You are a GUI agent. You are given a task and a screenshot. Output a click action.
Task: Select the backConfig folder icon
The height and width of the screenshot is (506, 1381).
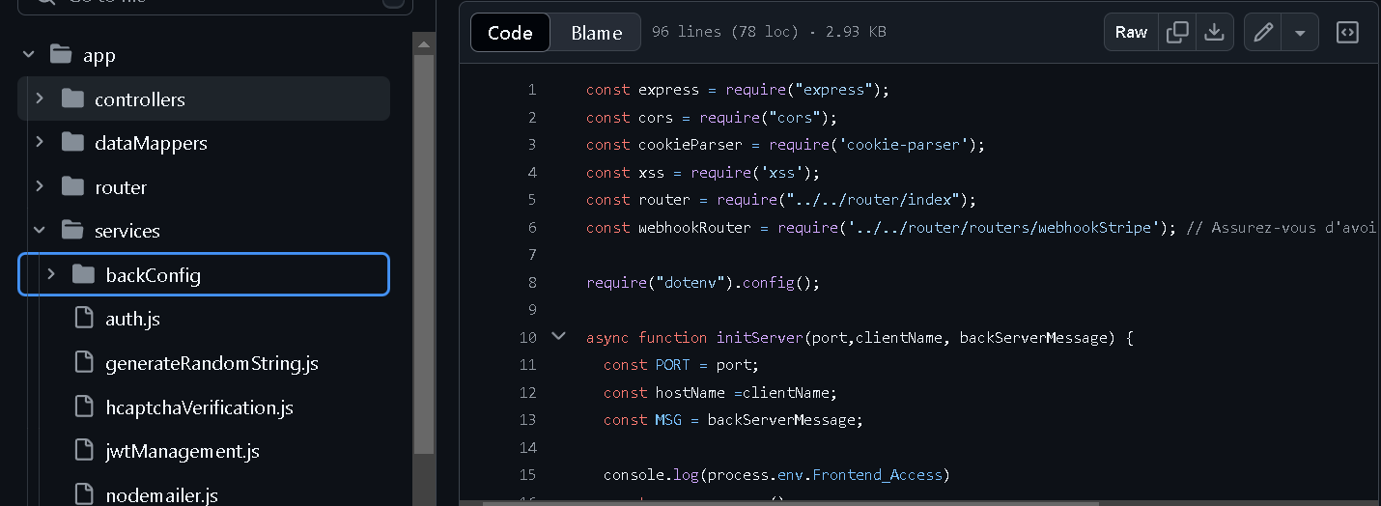coord(84,274)
